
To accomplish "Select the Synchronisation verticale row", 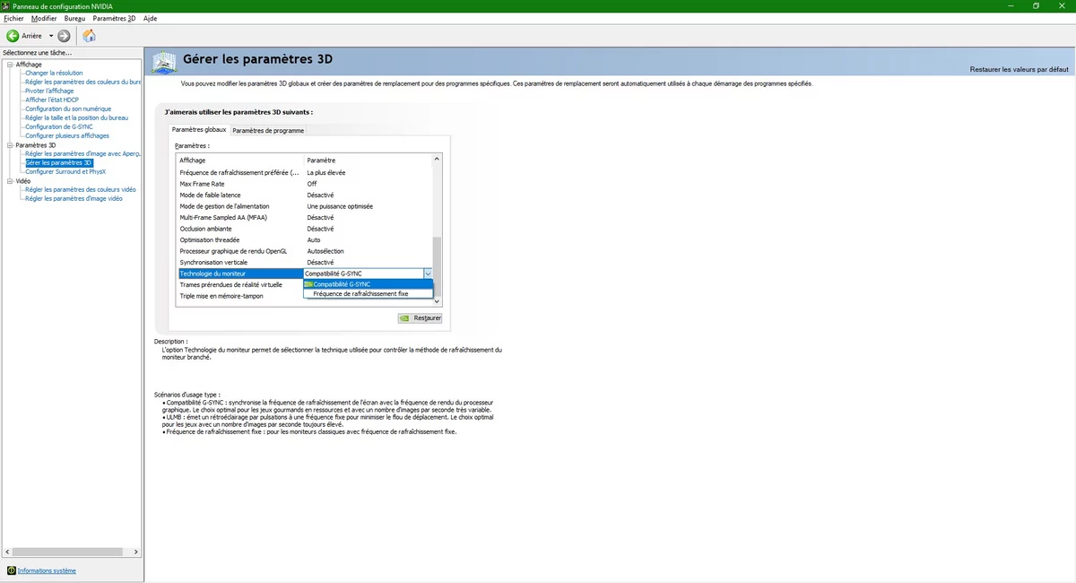I will [x=304, y=262].
